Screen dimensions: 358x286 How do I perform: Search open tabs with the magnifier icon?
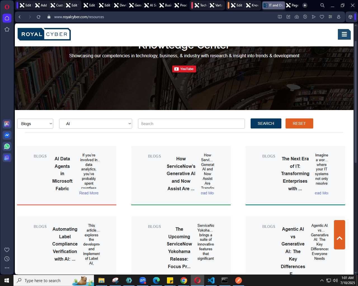(322, 5)
